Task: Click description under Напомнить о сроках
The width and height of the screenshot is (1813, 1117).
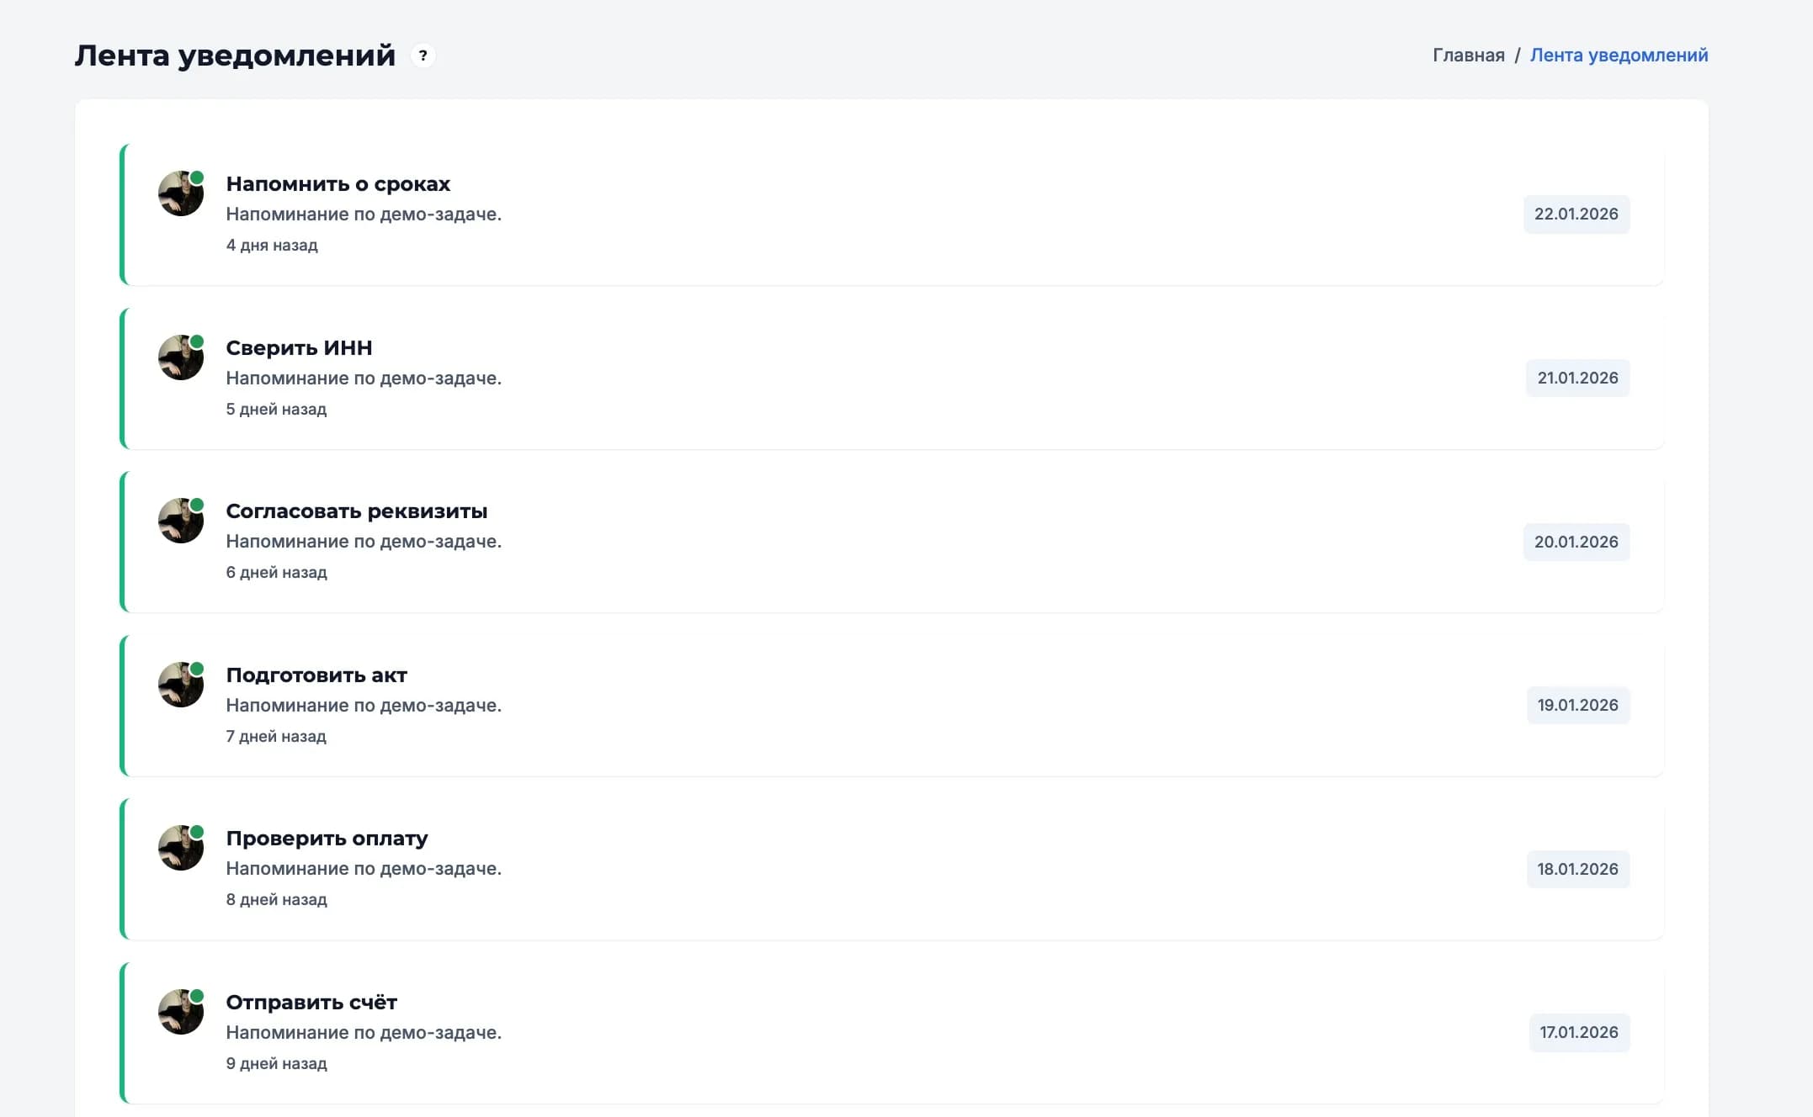Action: point(364,214)
